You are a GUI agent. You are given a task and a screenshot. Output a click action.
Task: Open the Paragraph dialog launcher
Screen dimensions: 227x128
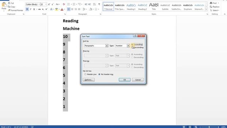[x=100, y=14]
